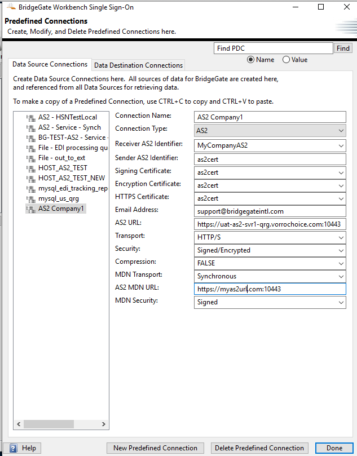The width and height of the screenshot is (357, 456).
Task: Click the AS2 URL input field
Action: tap(270, 224)
